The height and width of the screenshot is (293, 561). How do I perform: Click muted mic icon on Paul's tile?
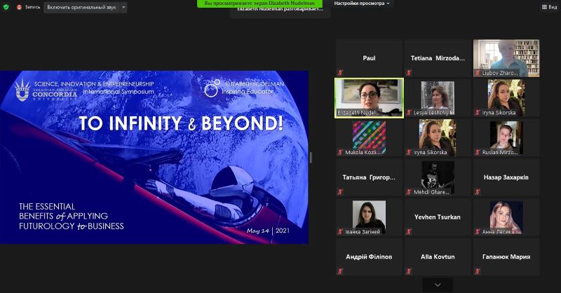pyautogui.click(x=340, y=73)
